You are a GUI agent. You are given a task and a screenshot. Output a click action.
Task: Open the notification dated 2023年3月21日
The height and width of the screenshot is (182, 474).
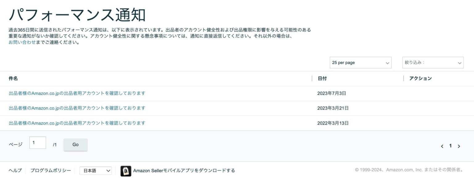pos(77,108)
